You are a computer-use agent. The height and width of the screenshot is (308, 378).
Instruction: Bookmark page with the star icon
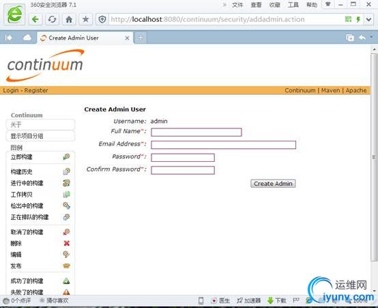click(x=85, y=19)
